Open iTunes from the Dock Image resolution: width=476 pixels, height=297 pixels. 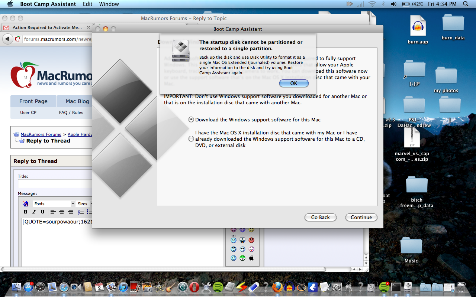coord(123,287)
